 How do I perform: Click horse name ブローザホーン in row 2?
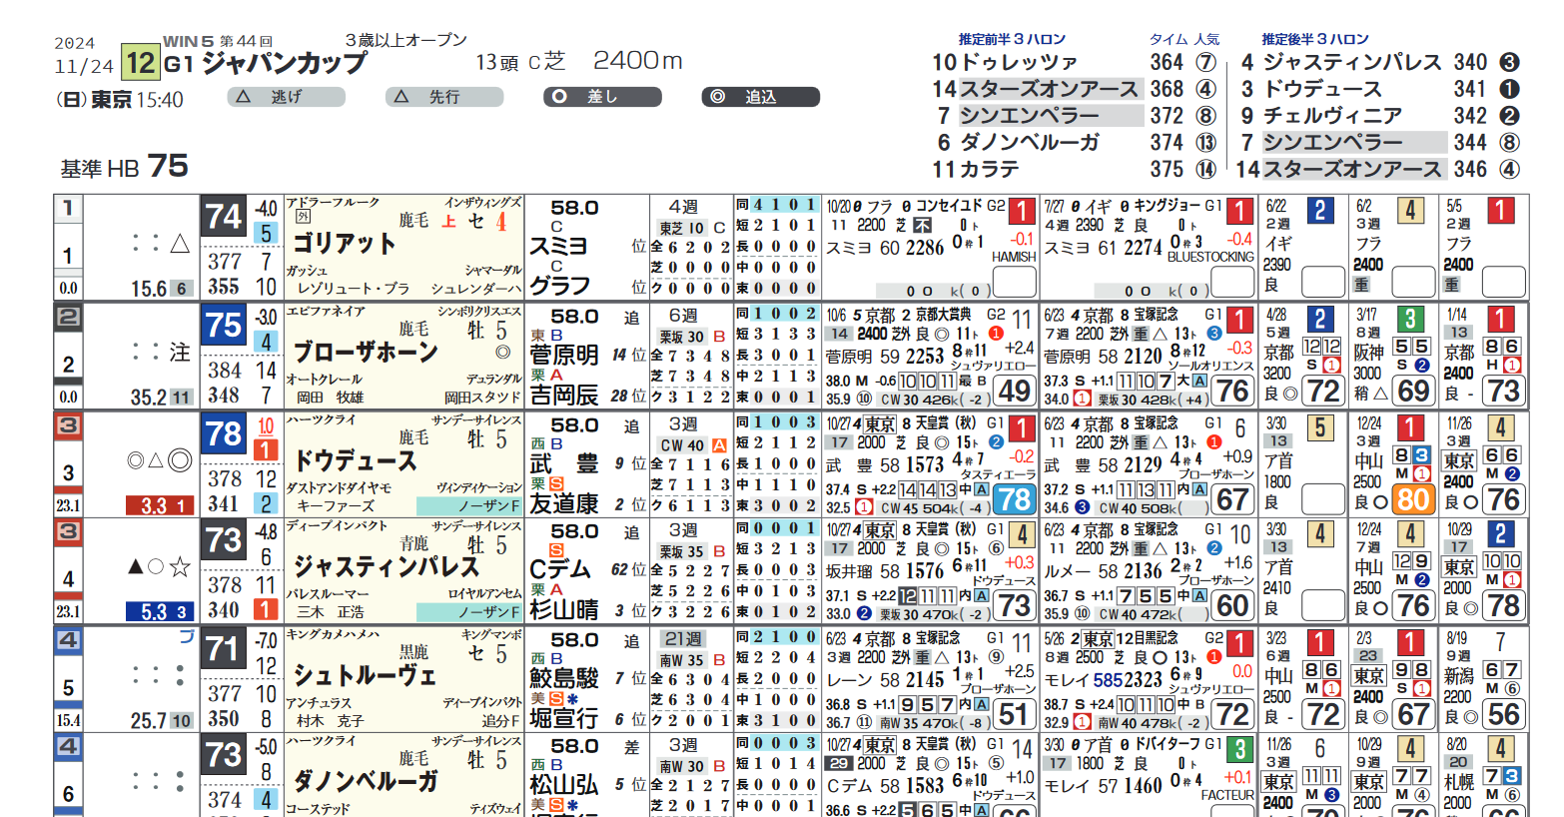click(x=366, y=352)
